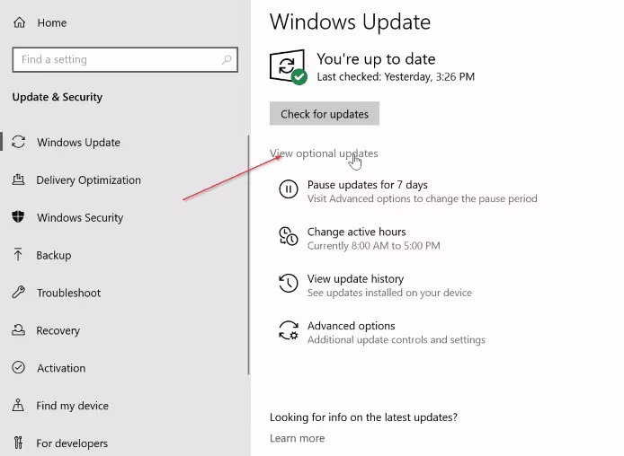Open View update history
Viewport: 624px width, 456px height.
coord(355,279)
